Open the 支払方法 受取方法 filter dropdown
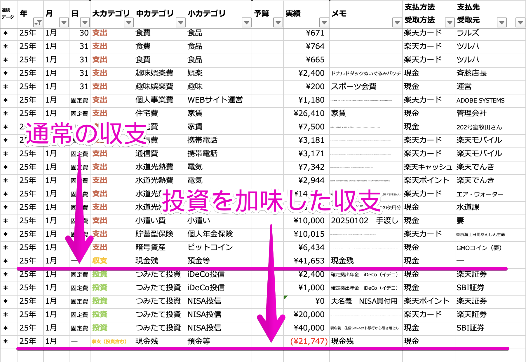Viewport: 526px width, 362px height. (x=449, y=22)
